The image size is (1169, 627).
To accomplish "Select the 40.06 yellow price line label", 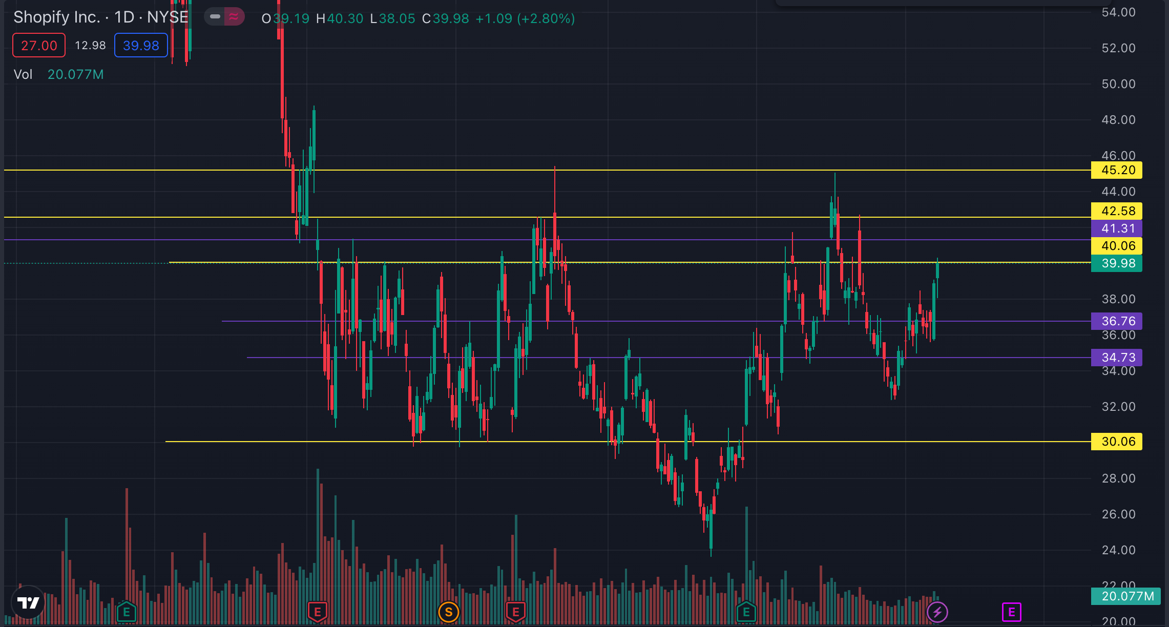I will 1117,246.
